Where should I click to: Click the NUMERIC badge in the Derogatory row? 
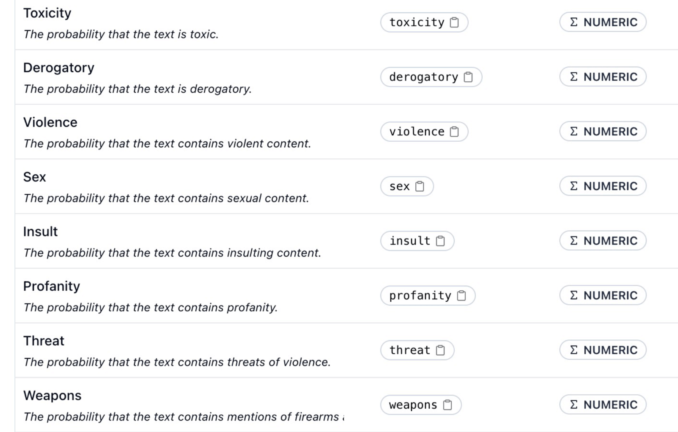(603, 77)
